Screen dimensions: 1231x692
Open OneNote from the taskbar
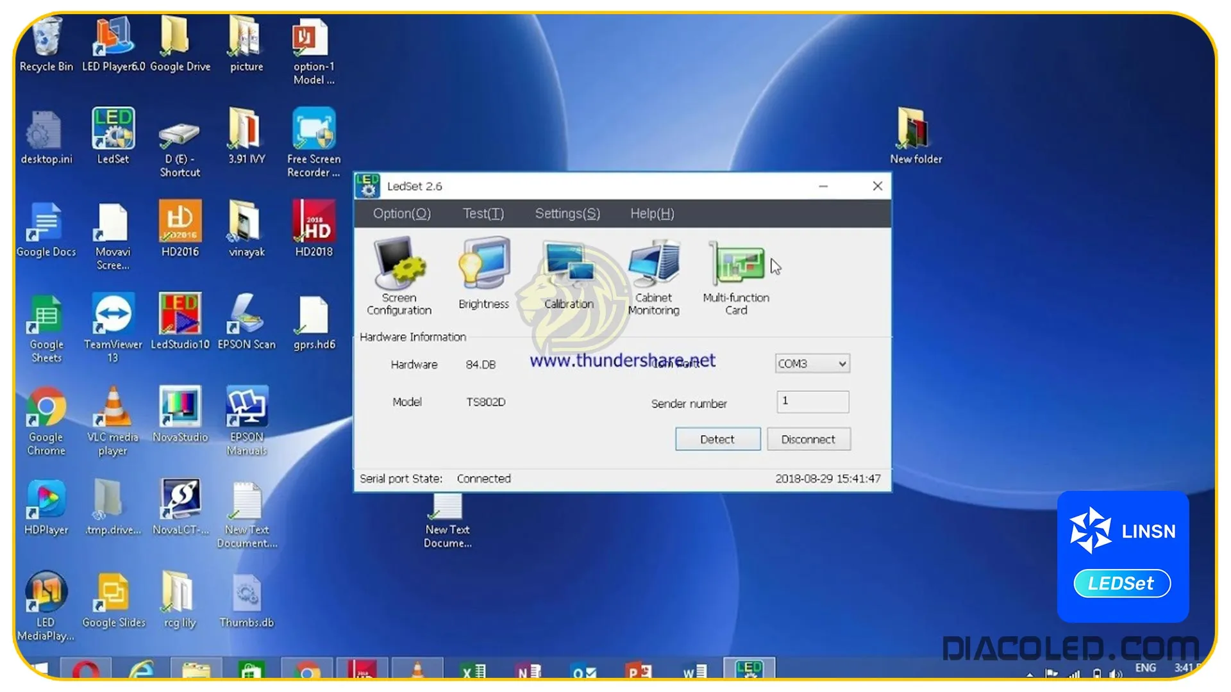[x=530, y=671]
